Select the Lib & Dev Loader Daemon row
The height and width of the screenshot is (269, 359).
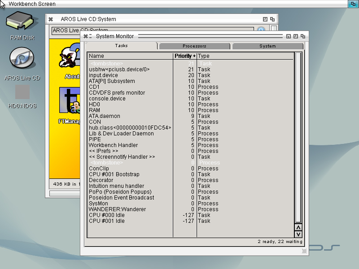tap(191, 134)
